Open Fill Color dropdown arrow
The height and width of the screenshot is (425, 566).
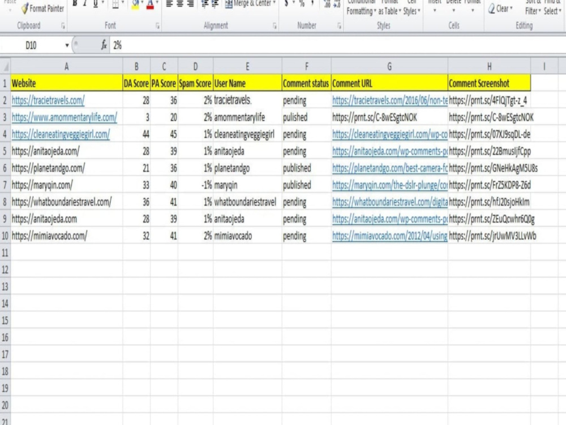pyautogui.click(x=142, y=3)
